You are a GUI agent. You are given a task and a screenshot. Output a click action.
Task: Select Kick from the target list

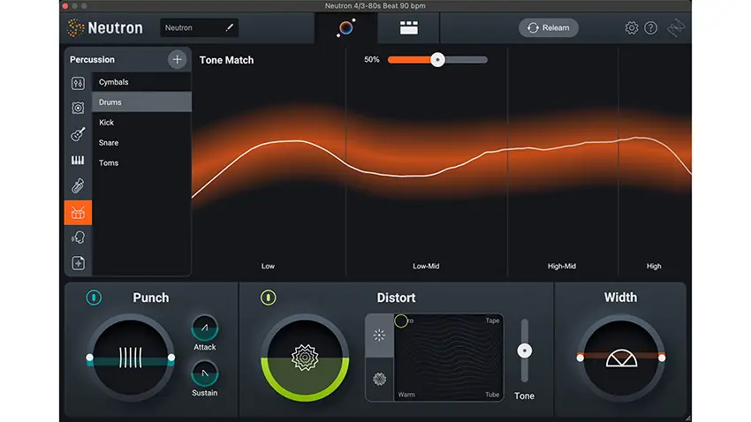(x=141, y=123)
